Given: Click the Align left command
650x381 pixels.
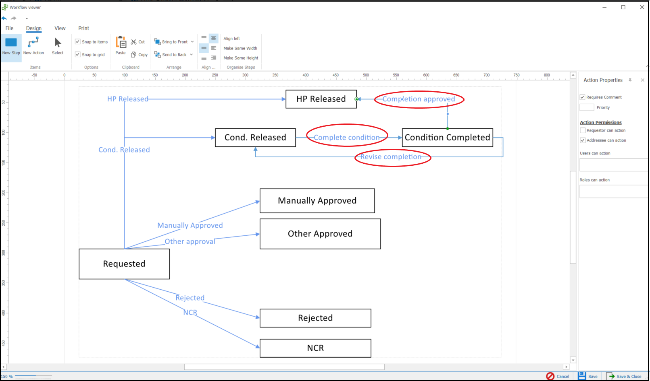Looking at the screenshot, I should tap(231, 39).
